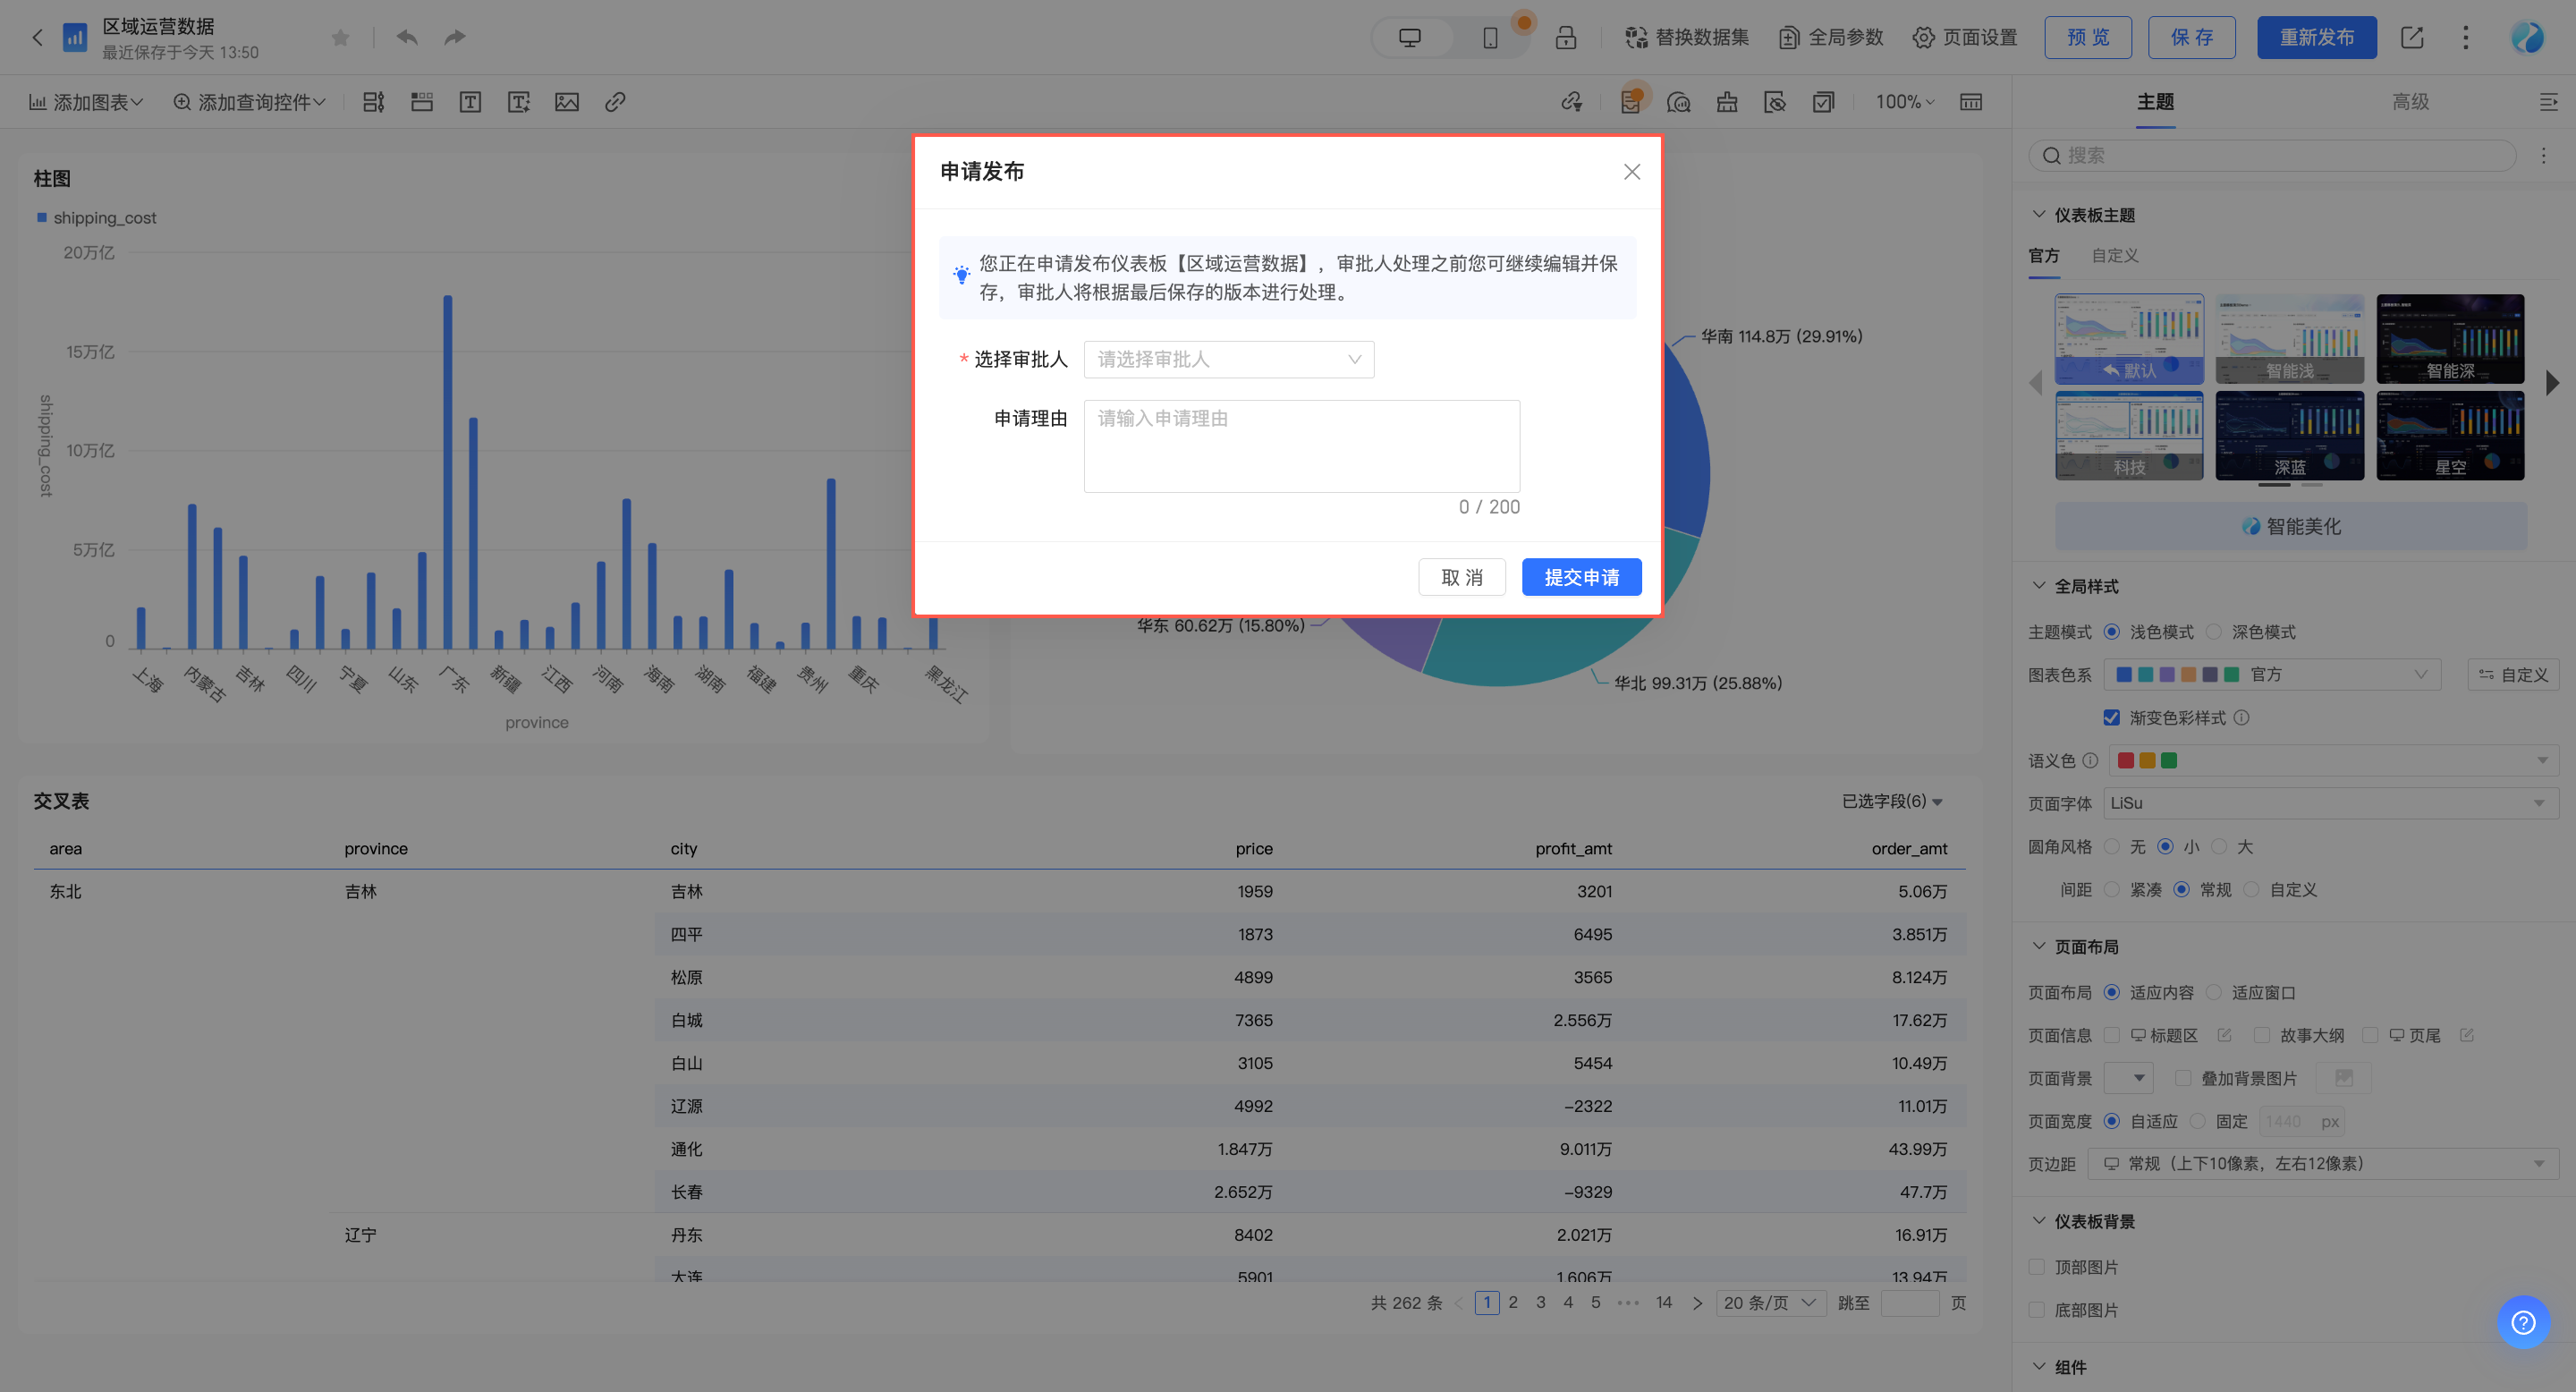Uncheck the 渐变色彩样式 checkbox
Image resolution: width=2576 pixels, height=1392 pixels.
click(x=2111, y=718)
